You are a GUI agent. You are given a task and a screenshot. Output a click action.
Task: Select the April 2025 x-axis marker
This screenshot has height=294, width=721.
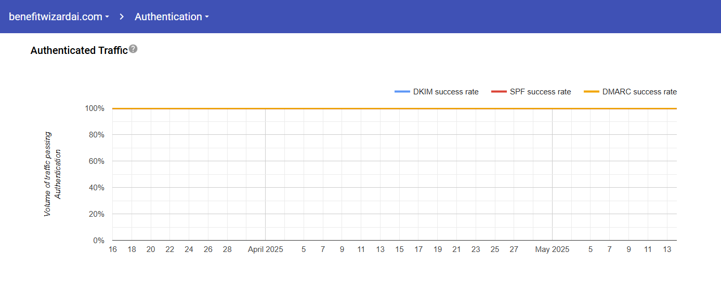265,249
